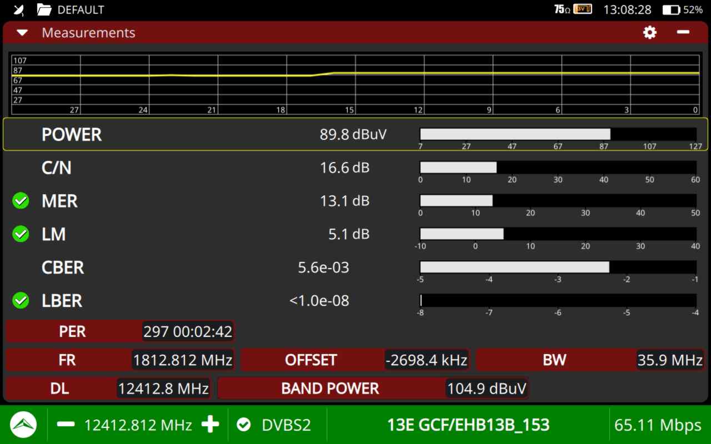Image resolution: width=711 pixels, height=444 pixels.
Task: Open the 13E GCF/EHB13B_153 channel selector
Action: tap(468, 425)
